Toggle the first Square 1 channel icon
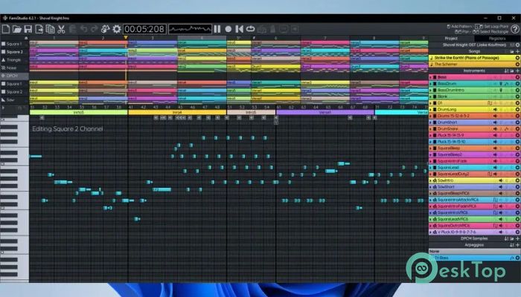The height and width of the screenshot is (297, 521). [3, 44]
